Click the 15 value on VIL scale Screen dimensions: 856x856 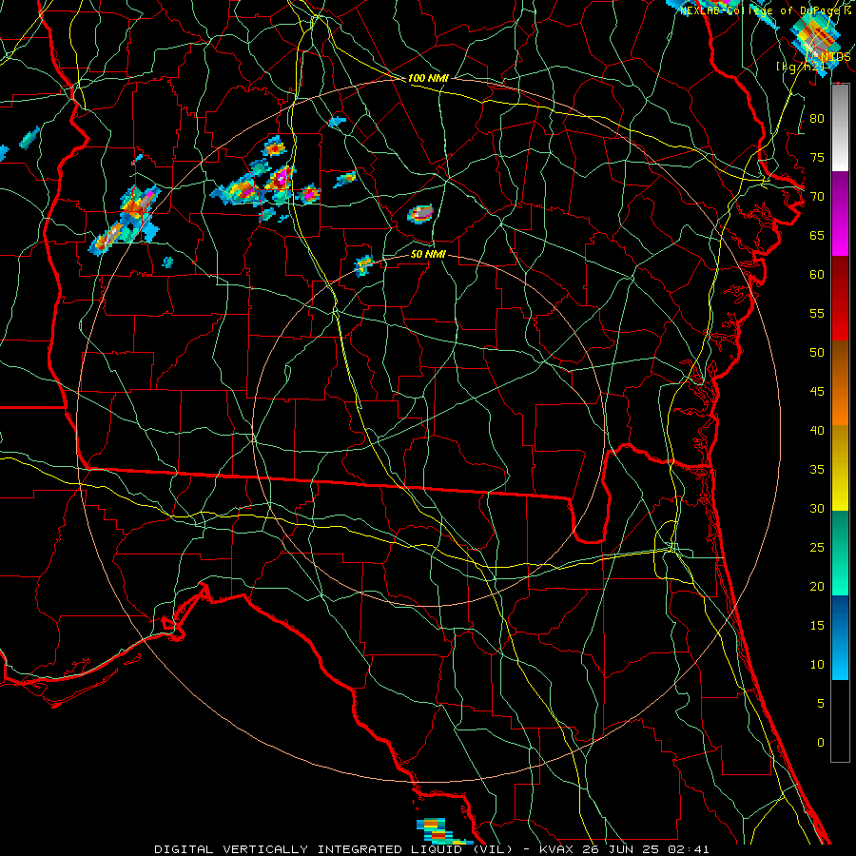(x=817, y=626)
